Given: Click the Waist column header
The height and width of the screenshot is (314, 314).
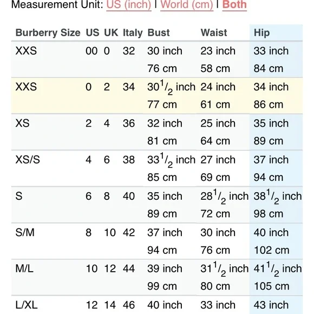Looking at the screenshot, I should [214, 32].
